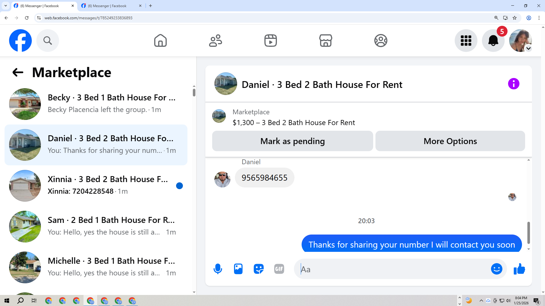Screen dimensions: 545x306
Task: Open Xinnia 3 Bed 2 Bath conversation
Action: [96, 186]
